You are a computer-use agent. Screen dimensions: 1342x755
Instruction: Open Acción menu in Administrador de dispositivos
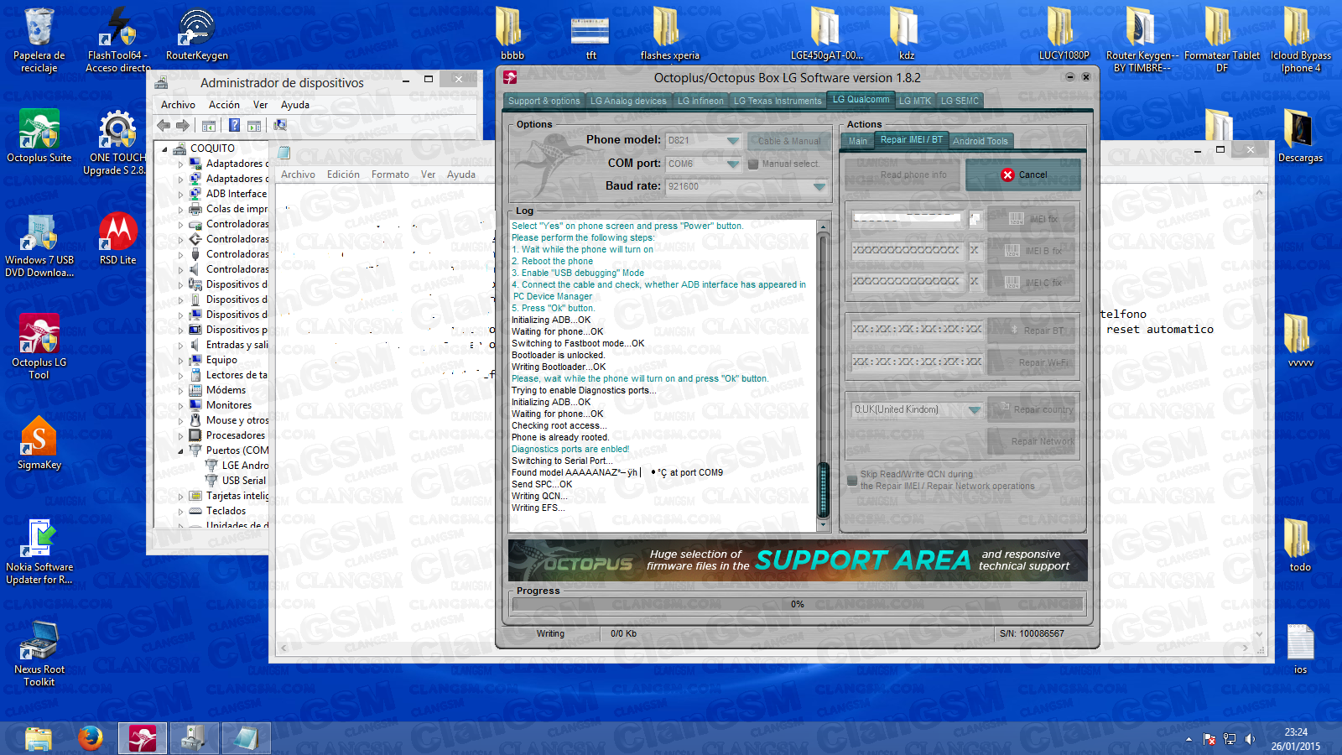click(224, 105)
